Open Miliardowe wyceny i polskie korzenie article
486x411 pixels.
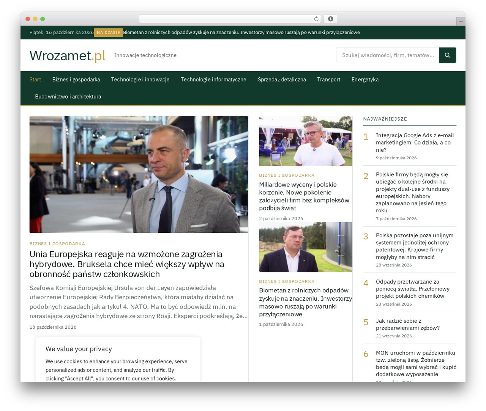304,196
